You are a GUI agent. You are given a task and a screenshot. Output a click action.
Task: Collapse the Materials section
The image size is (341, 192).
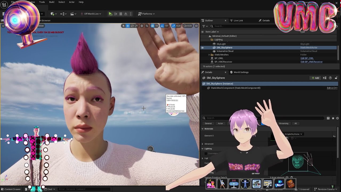tap(202, 129)
